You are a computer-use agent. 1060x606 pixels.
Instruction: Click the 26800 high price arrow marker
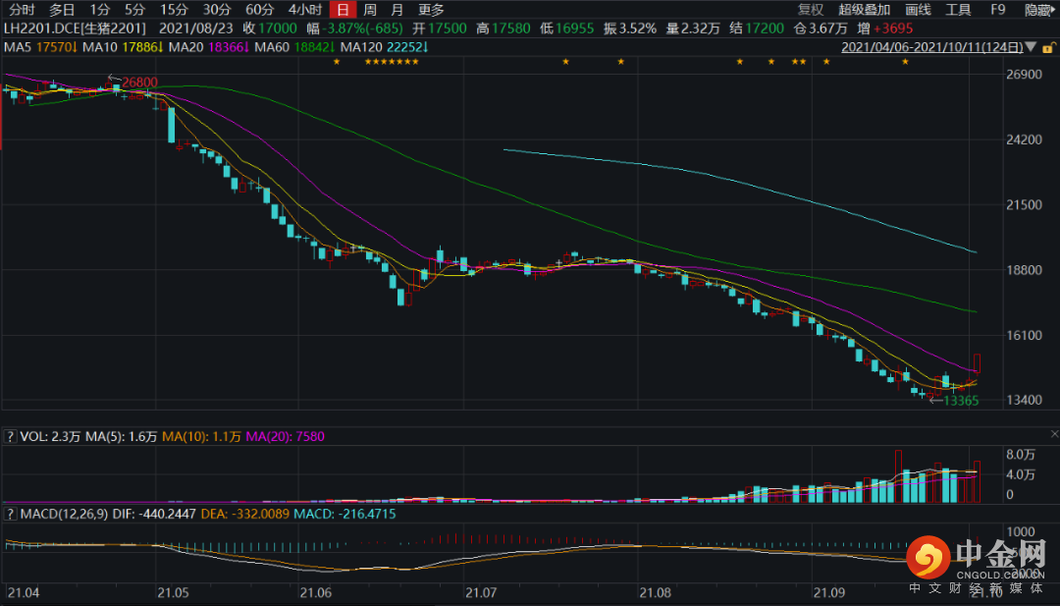(x=134, y=82)
